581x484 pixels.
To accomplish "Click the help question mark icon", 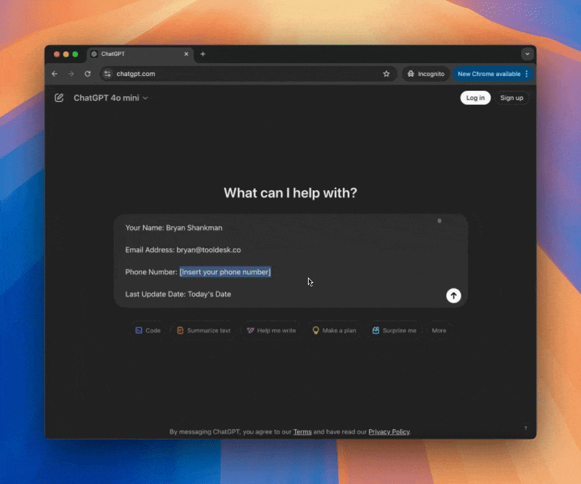I will pos(525,428).
